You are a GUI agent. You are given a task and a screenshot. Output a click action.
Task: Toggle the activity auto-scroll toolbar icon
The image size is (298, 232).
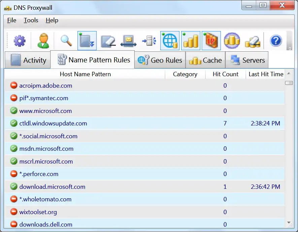[x=87, y=41]
